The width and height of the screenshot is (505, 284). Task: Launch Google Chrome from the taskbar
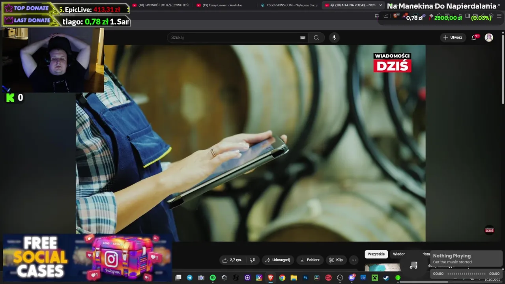point(282,278)
